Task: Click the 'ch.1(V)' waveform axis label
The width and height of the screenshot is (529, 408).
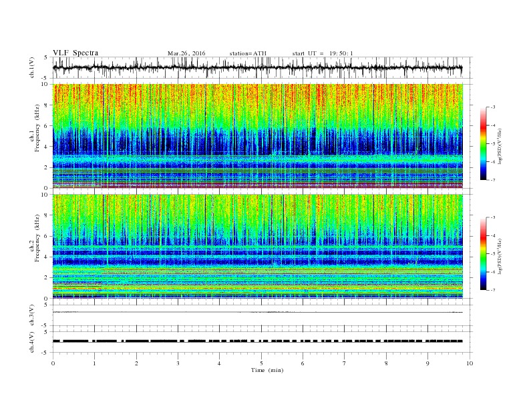Action: click(x=31, y=67)
